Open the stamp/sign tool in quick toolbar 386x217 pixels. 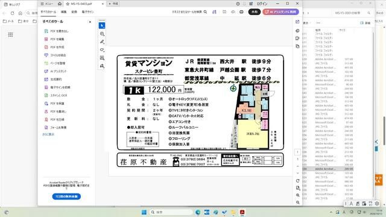tap(102, 66)
